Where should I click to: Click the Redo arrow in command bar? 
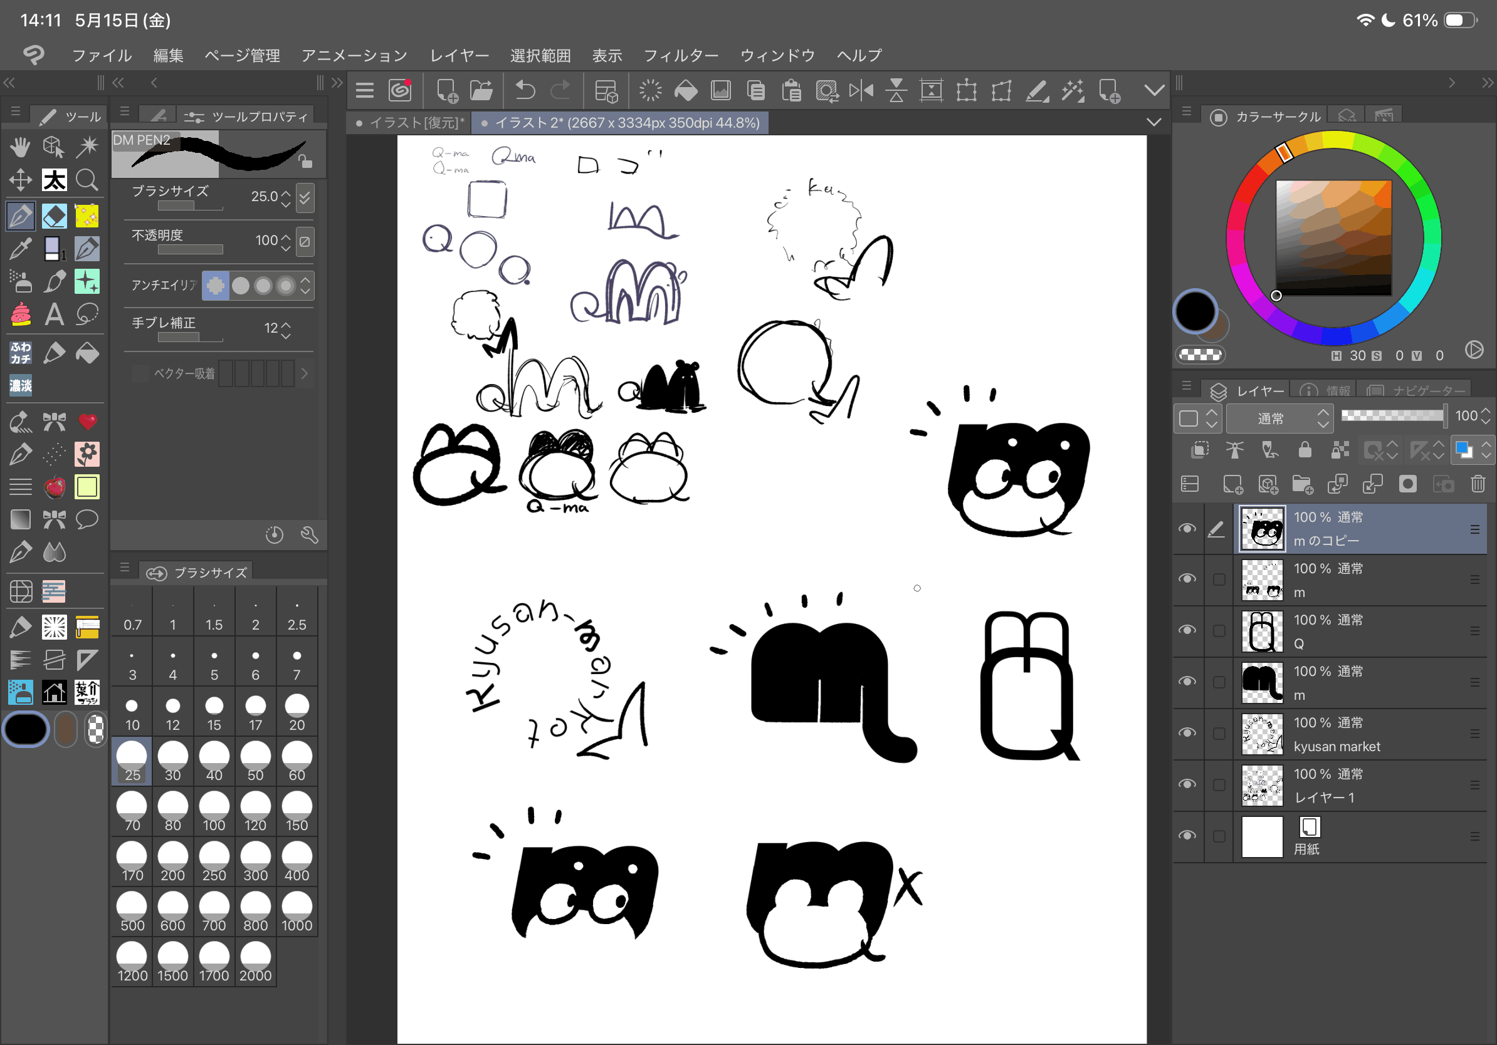pos(560,90)
